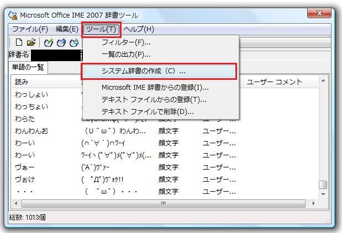Click the open folder toolbar icon
The width and height of the screenshot is (342, 233).
[x=31, y=42]
